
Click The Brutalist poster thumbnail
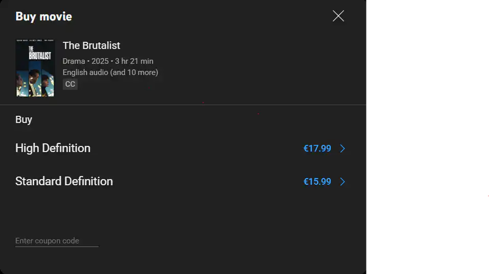click(35, 68)
